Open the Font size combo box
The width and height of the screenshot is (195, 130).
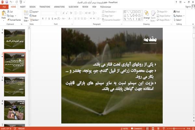59,13
